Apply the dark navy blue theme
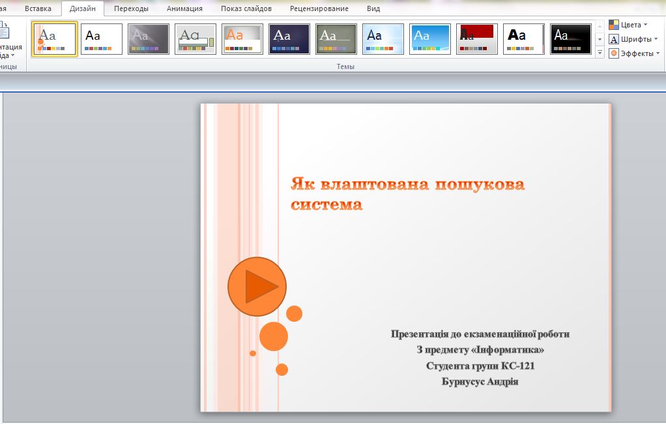This screenshot has height=424, width=666. point(289,39)
